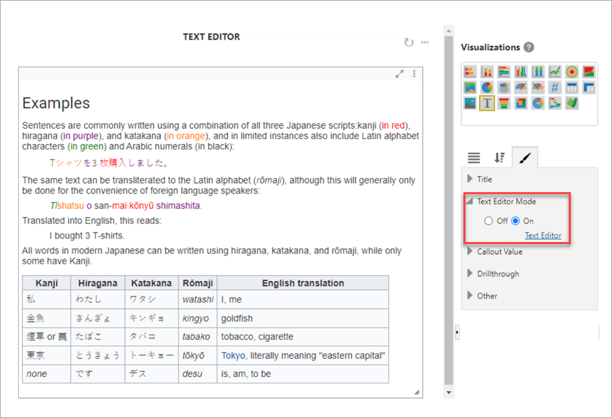
Task: Follow the Tokyo hyperlink in the table
Action: (233, 355)
